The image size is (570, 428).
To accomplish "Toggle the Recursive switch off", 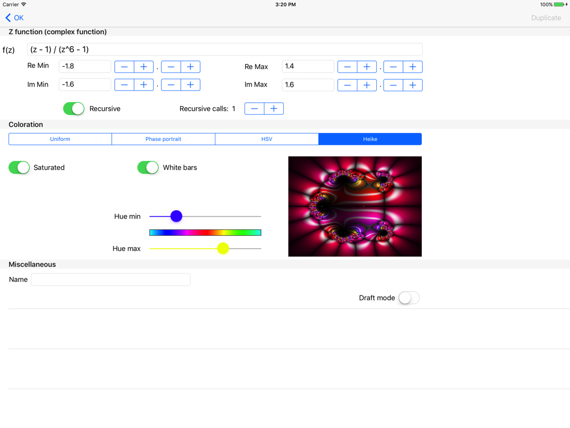I will click(x=74, y=108).
